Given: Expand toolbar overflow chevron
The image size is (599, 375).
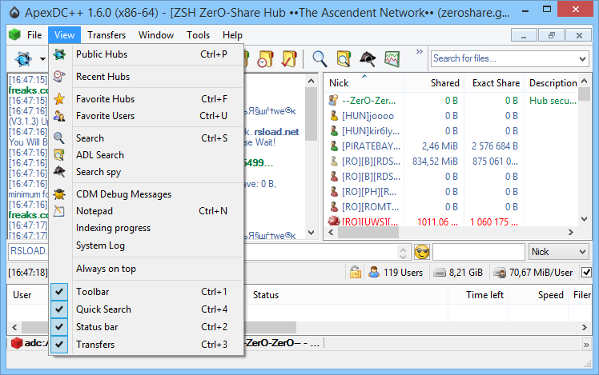Looking at the screenshot, I should coord(420,51).
